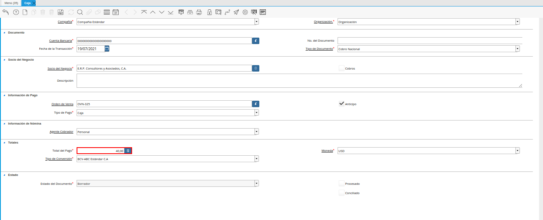
Task: Open the Find record magnifier icon
Action: 80,12
